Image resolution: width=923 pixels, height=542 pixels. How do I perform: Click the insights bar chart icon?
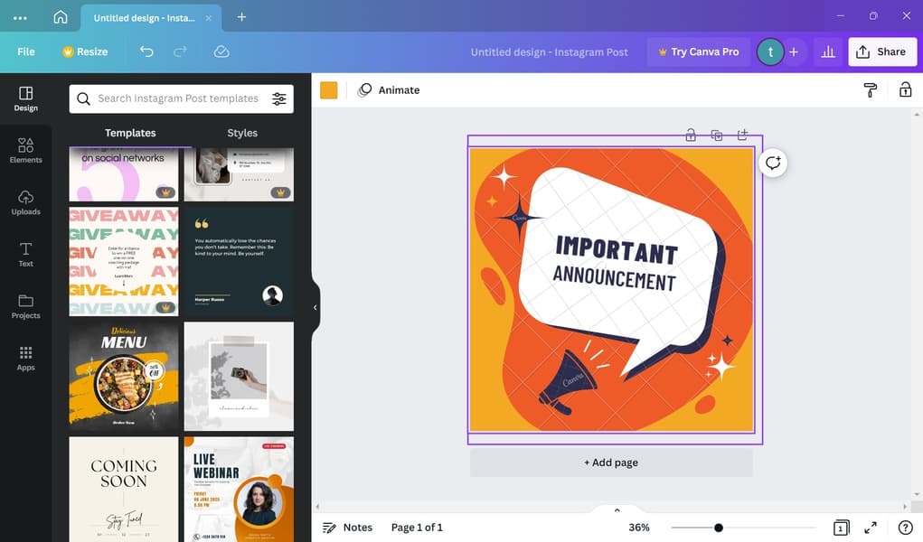click(x=827, y=51)
